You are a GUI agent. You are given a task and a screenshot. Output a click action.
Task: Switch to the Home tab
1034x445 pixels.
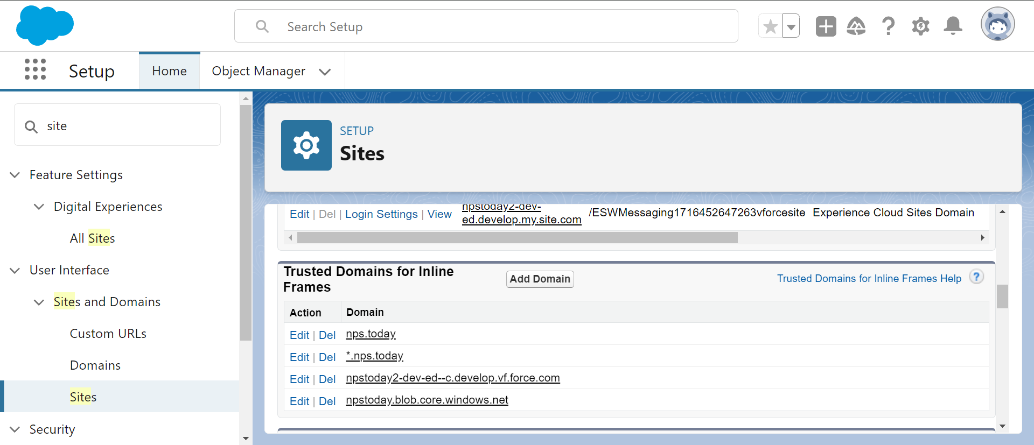170,71
